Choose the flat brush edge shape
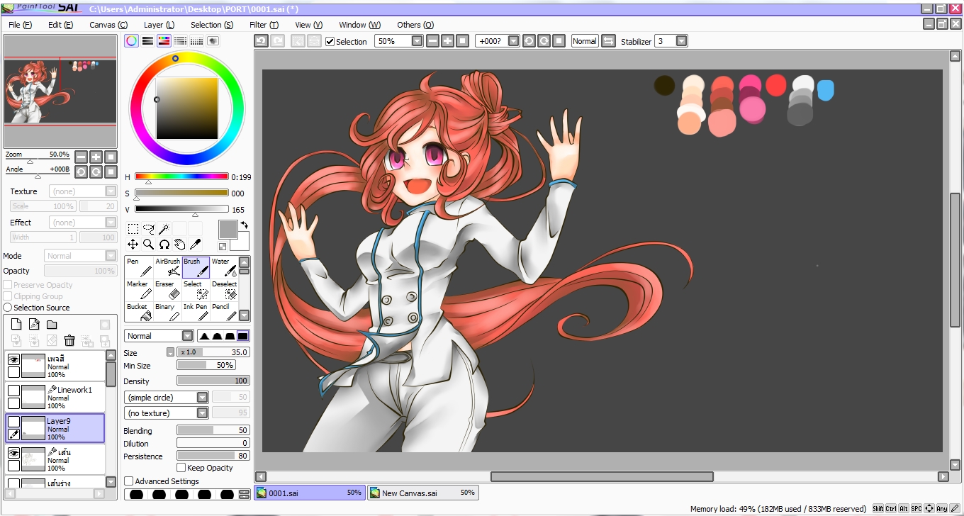Image resolution: width=964 pixels, height=516 pixels. [243, 336]
